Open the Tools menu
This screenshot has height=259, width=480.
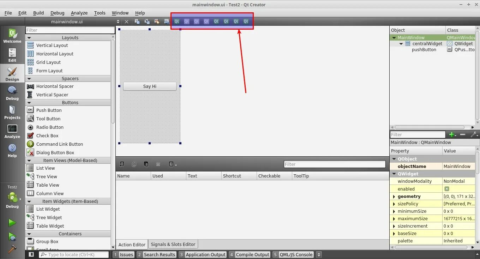(x=100, y=13)
